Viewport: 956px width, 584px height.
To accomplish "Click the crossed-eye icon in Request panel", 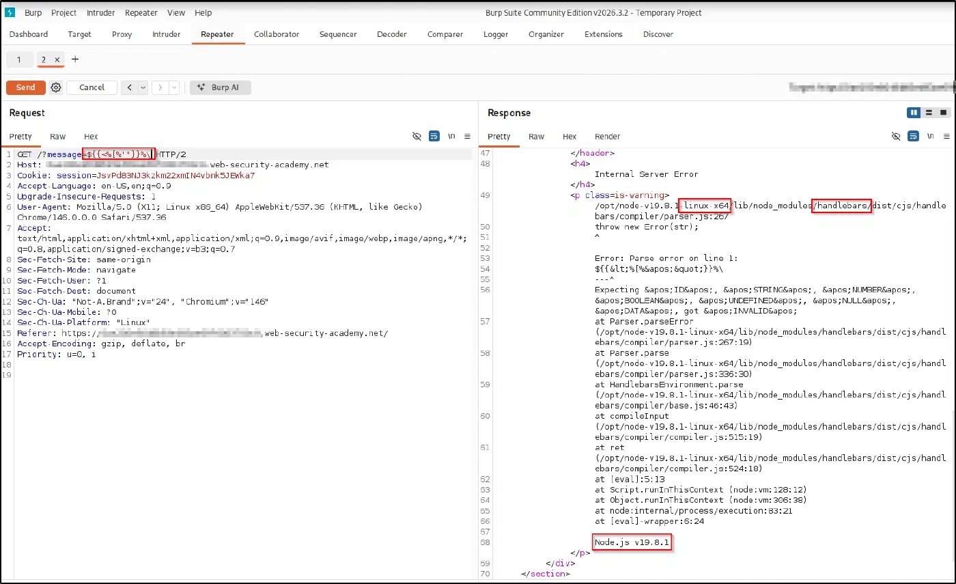I will (x=417, y=137).
